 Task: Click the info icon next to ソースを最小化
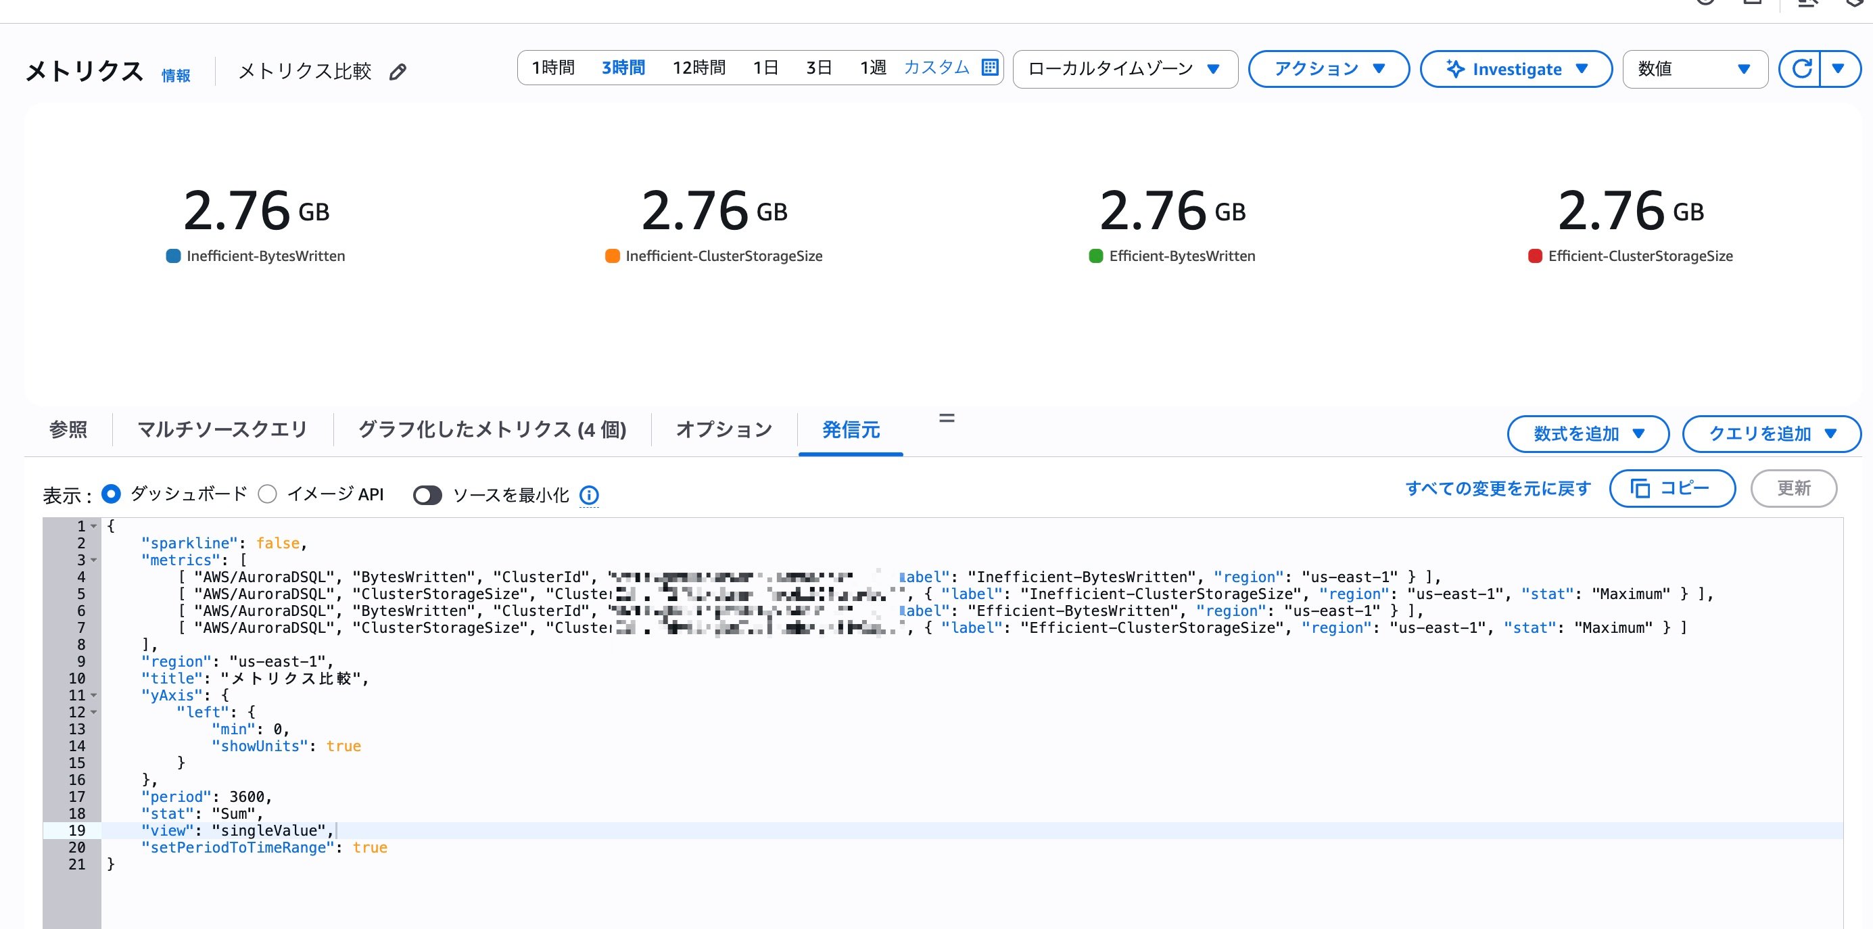(589, 495)
